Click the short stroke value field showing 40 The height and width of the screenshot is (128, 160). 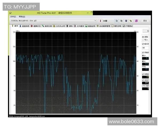[x=145, y=48]
